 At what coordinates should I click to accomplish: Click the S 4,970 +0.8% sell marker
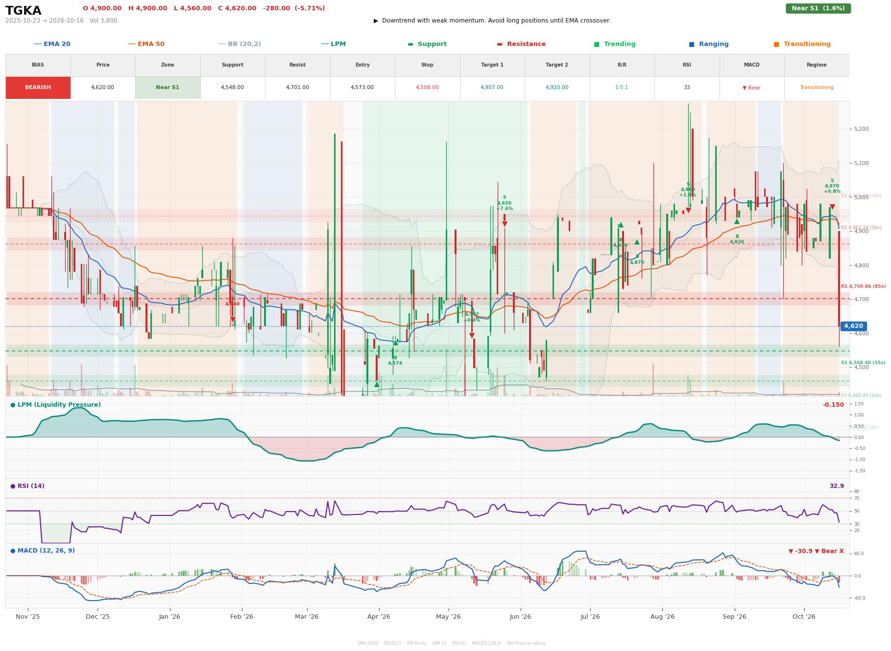point(832,186)
